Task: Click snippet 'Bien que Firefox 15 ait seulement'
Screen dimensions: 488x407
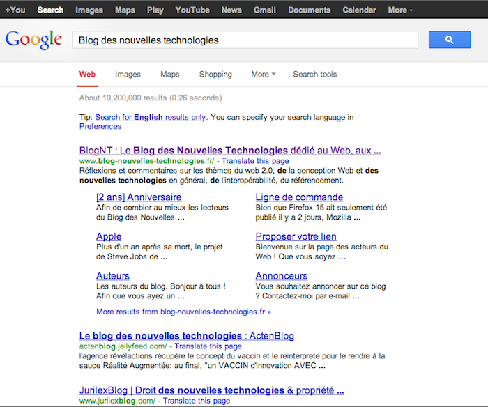Action: [x=321, y=213]
